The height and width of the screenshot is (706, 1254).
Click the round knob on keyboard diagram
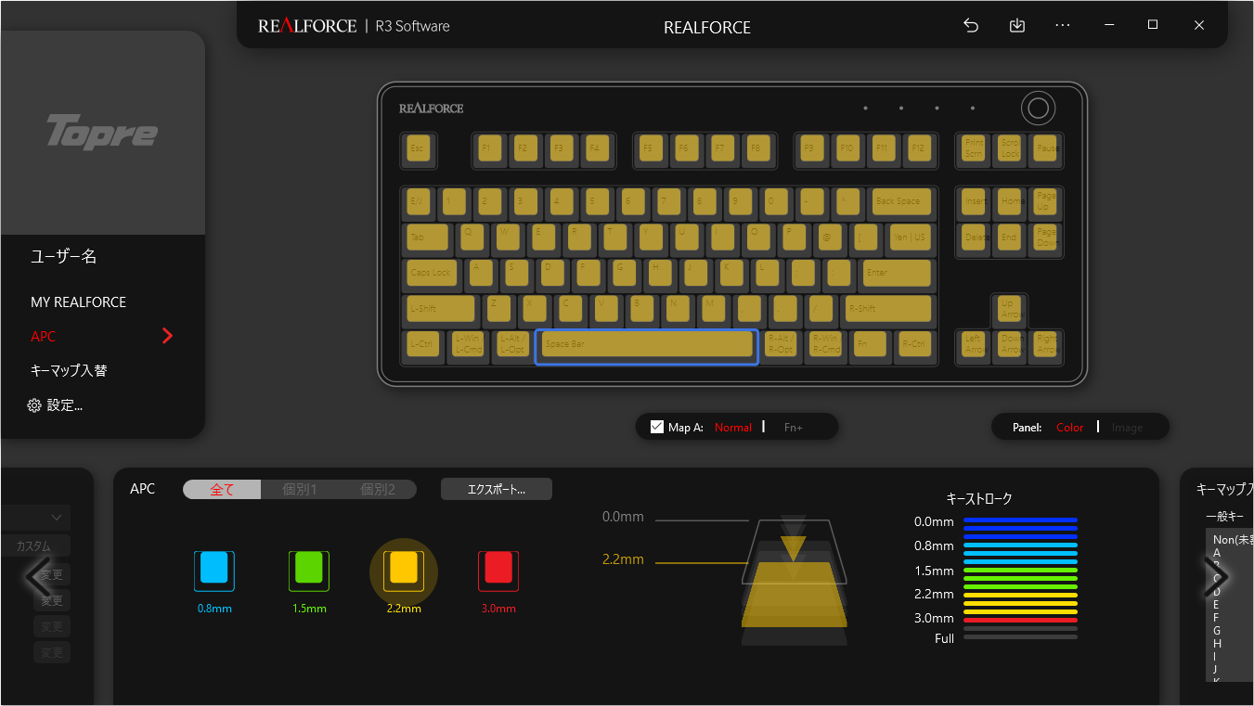coord(1038,109)
